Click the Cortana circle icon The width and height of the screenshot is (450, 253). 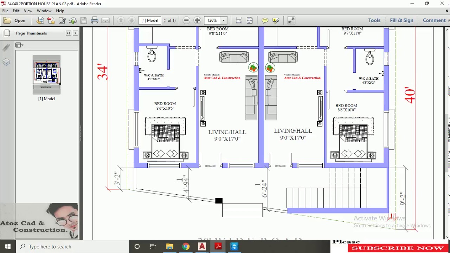click(137, 247)
